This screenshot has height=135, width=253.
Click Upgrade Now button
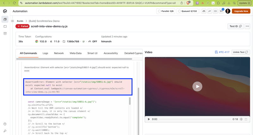pos(241,11)
